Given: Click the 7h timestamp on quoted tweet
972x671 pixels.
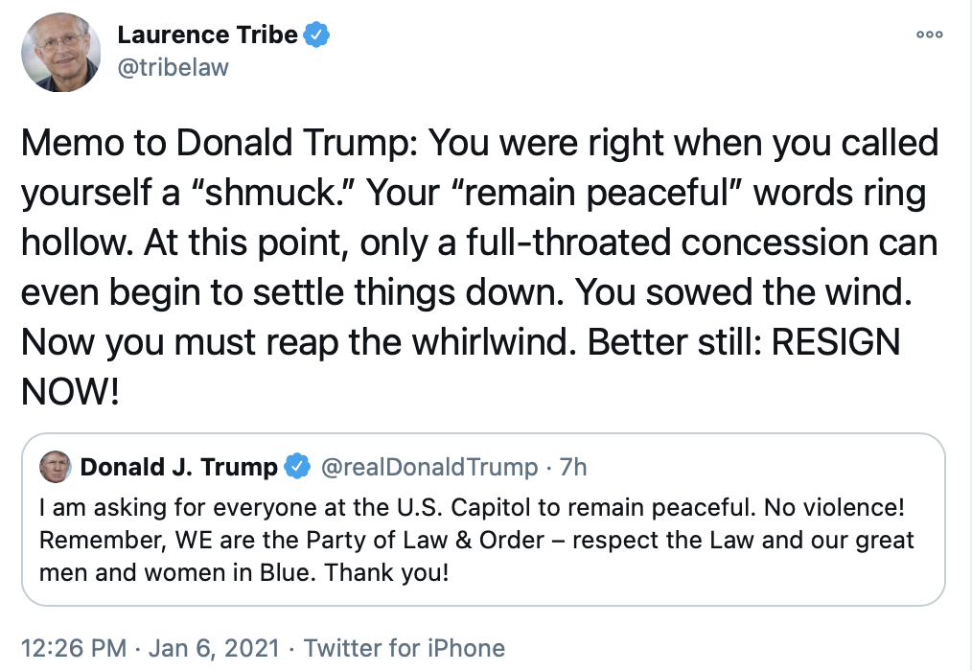Looking at the screenshot, I should tap(573, 467).
